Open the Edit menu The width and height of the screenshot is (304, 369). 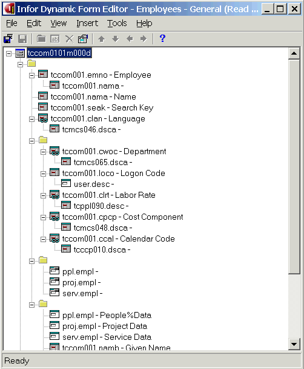[34, 23]
